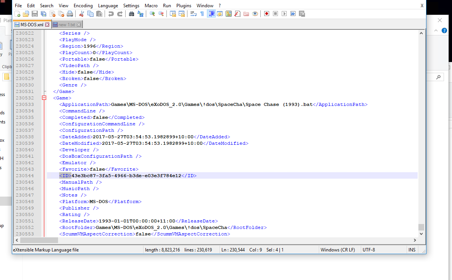This screenshot has width=452, height=280.
Task: Open the Document Map toolbar icon
Action: click(229, 14)
